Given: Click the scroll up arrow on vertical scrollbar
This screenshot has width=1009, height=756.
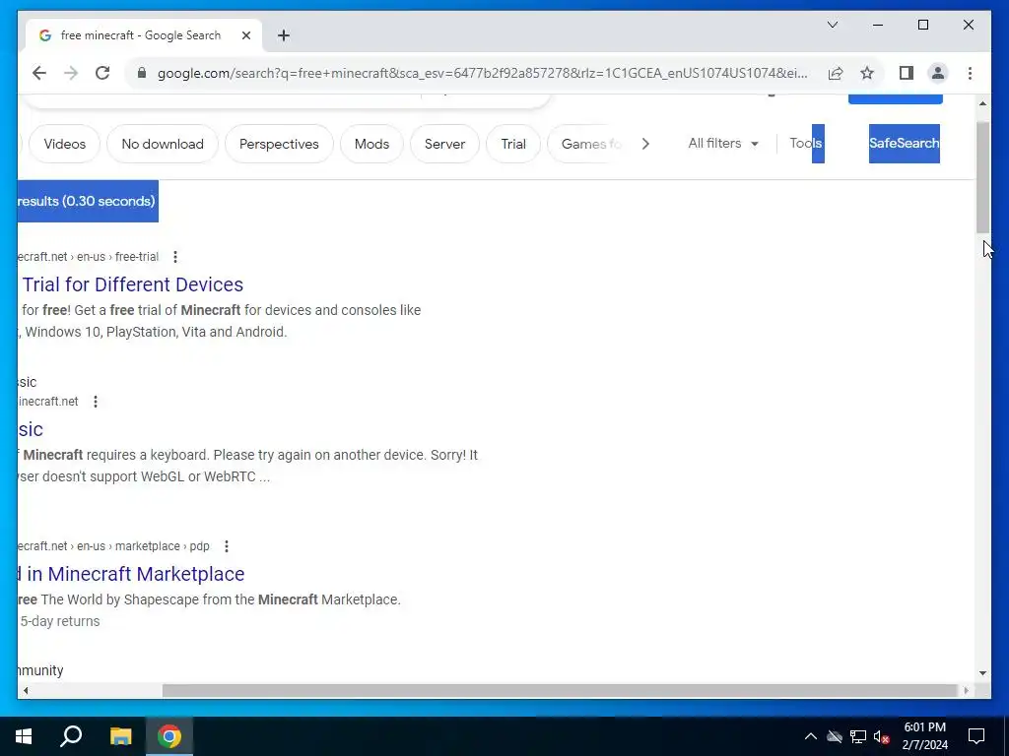Looking at the screenshot, I should point(982,103).
